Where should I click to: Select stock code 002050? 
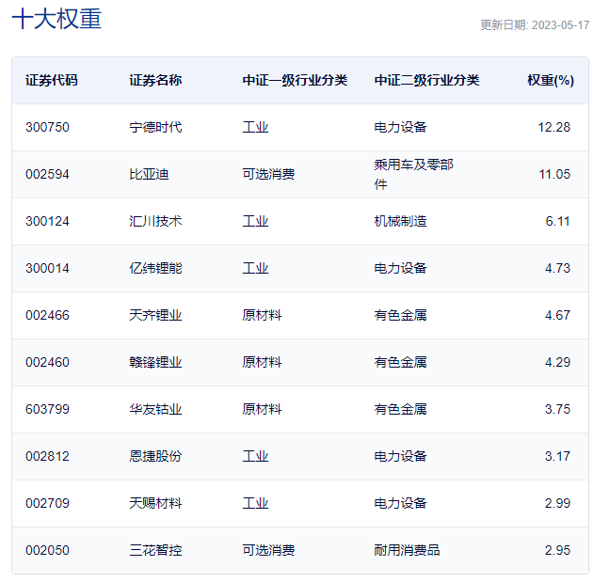[x=47, y=551]
